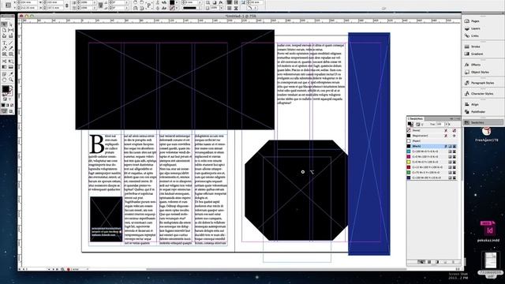Select the dark blue C=100 M=90 Y=10 swatch
Image resolution: width=505 pixels, height=284 pixels.
(432, 177)
